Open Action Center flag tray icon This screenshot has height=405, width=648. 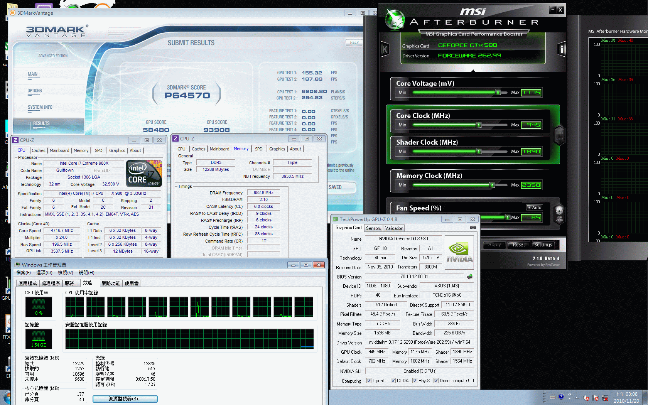click(x=596, y=398)
